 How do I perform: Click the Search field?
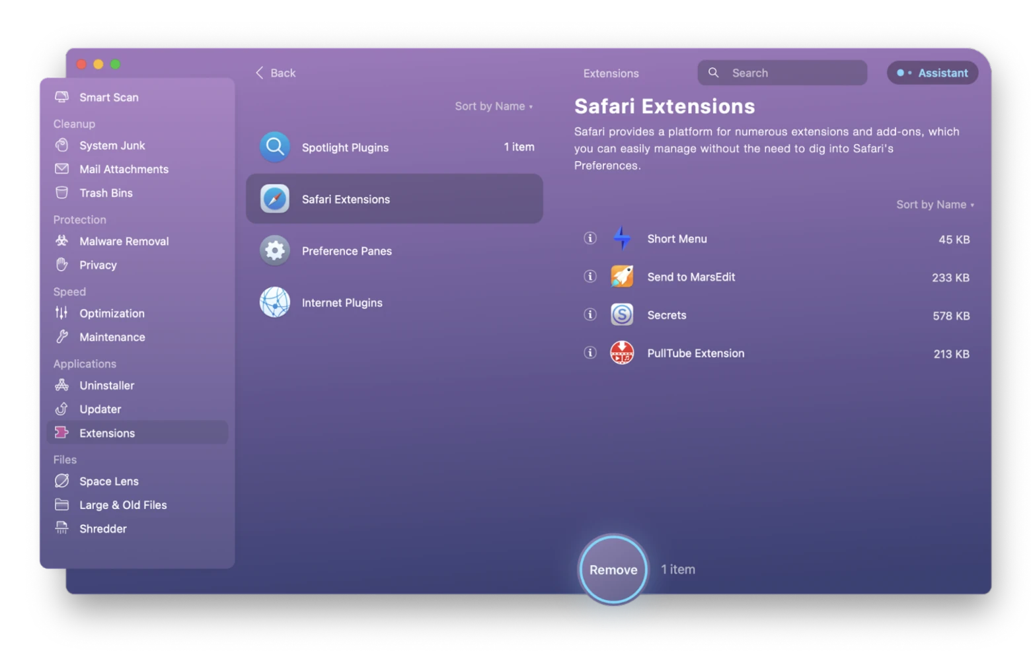(782, 73)
